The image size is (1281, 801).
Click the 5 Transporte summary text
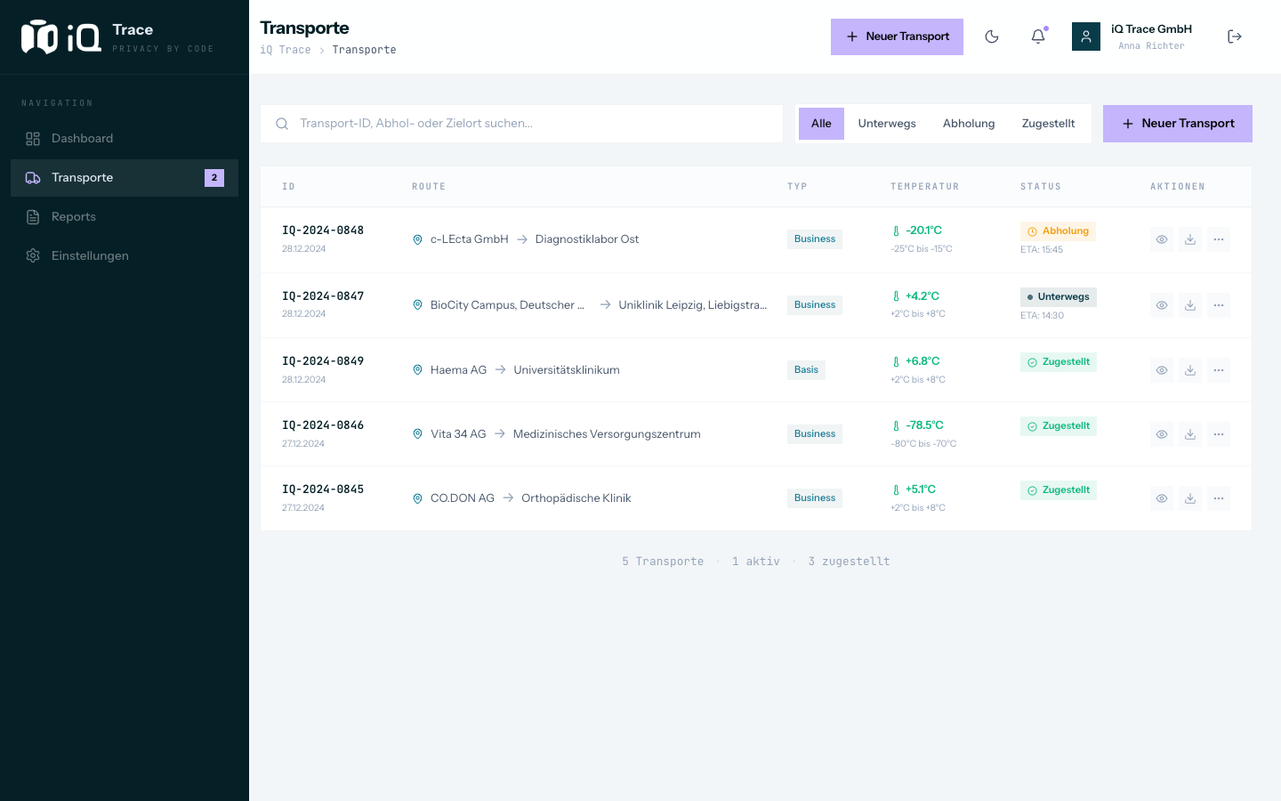click(x=663, y=562)
